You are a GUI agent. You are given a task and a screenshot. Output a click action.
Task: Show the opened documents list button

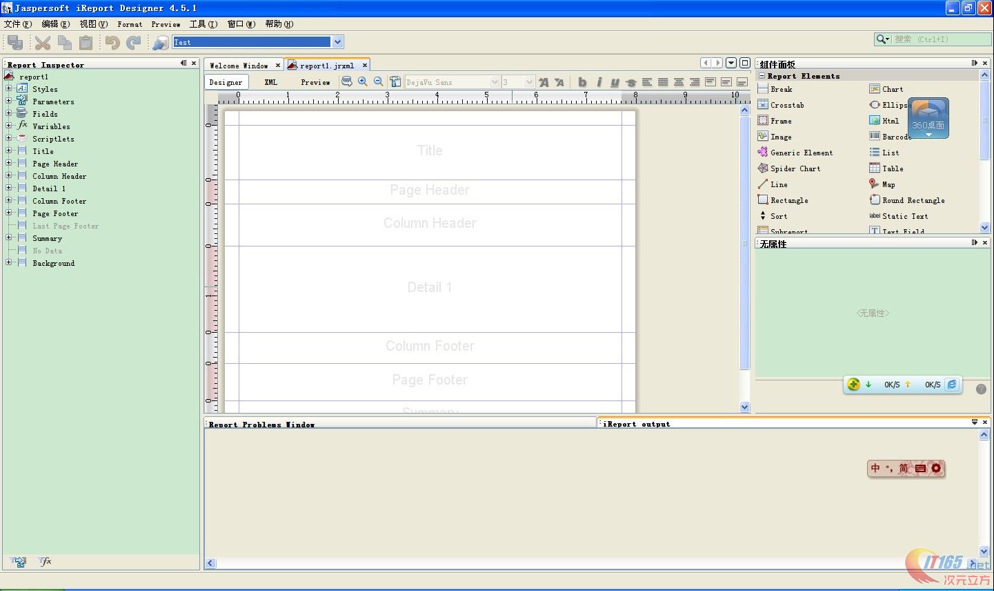[731, 63]
